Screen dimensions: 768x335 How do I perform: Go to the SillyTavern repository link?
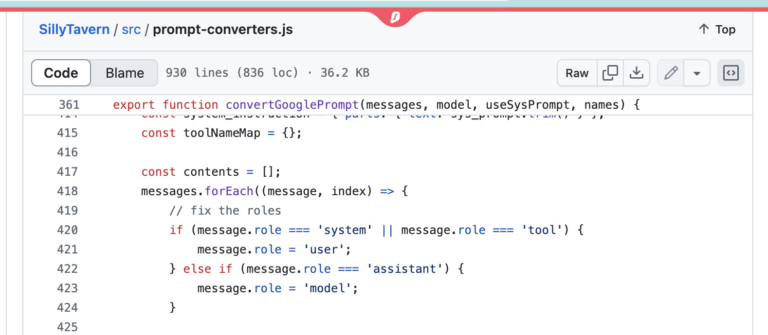(74, 30)
